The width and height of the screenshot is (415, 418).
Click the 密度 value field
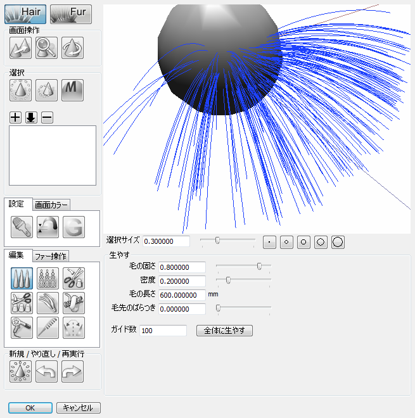pyautogui.click(x=182, y=281)
